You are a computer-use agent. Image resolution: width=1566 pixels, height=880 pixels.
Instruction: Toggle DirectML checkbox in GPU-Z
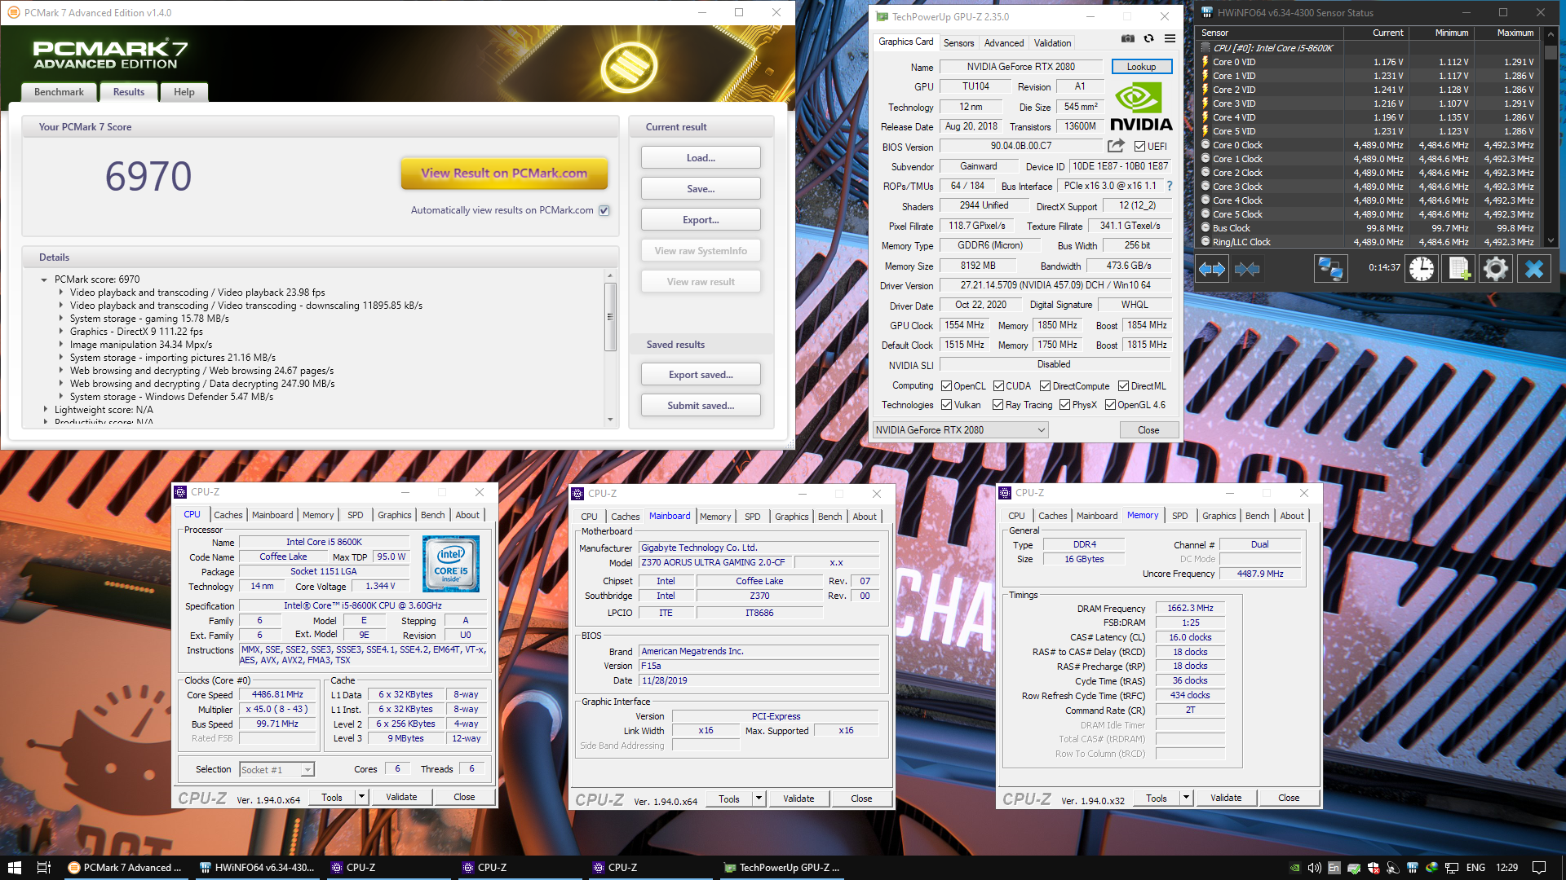1123,386
